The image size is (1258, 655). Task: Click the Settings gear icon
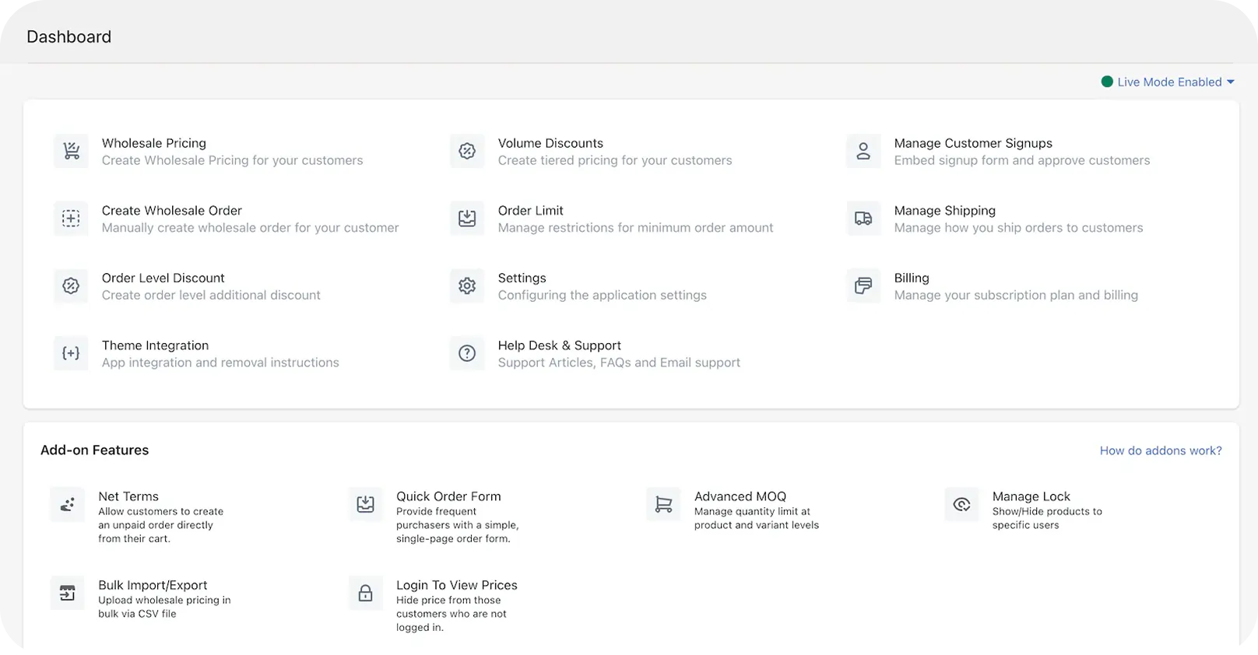pyautogui.click(x=467, y=286)
